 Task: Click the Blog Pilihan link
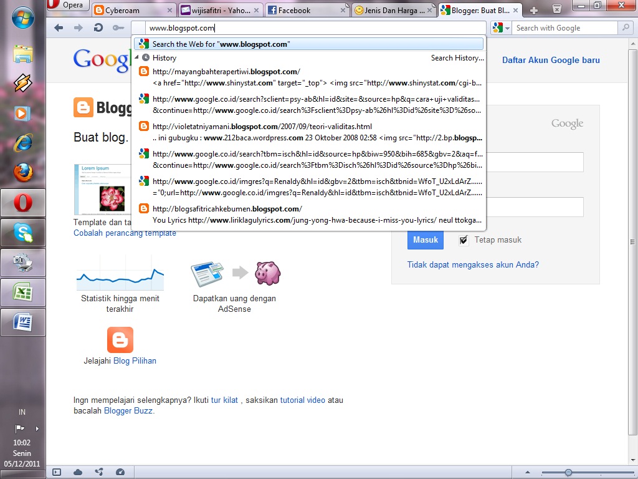[135, 360]
